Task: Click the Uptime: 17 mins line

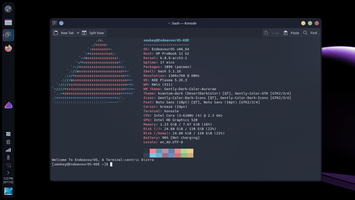Action: point(159,63)
